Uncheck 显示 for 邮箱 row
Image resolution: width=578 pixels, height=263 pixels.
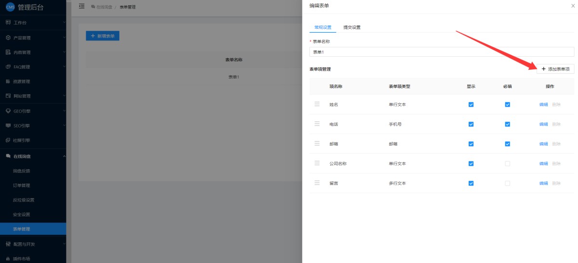pos(471,144)
